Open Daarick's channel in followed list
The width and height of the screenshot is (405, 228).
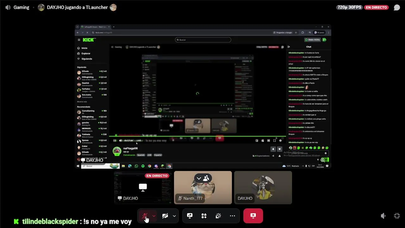[x=92, y=84]
